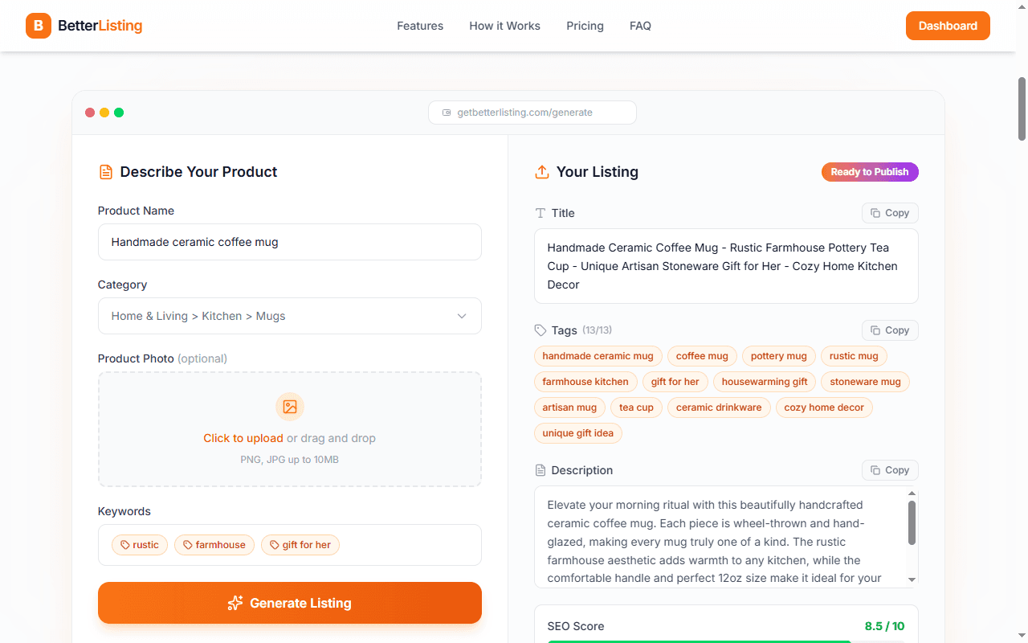Click the document icon next to Description
Image resolution: width=1028 pixels, height=643 pixels.
(541, 470)
